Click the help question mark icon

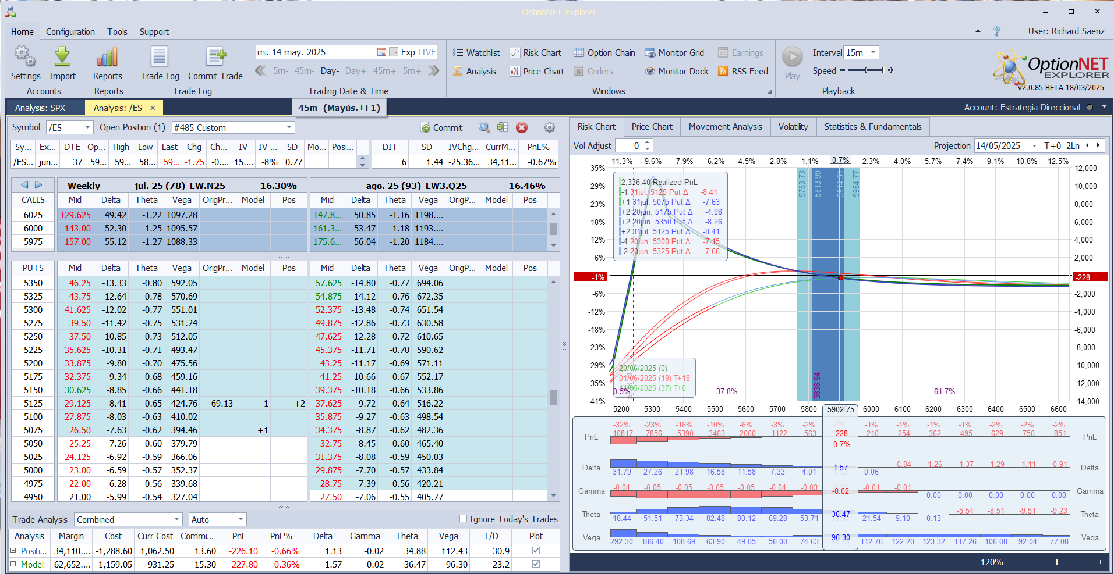pyautogui.click(x=997, y=31)
